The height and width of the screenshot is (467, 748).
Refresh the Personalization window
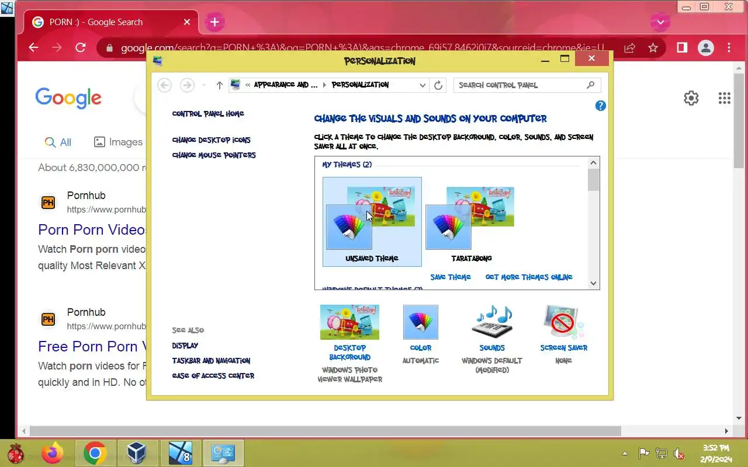click(438, 85)
